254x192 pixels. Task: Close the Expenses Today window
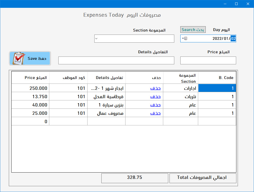point(248,4)
